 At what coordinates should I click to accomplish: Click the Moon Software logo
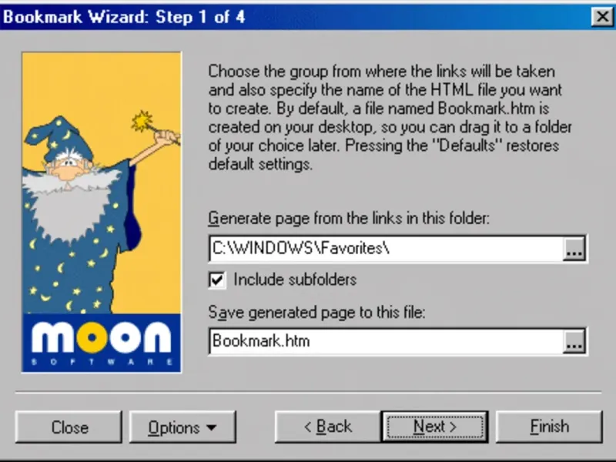(102, 343)
